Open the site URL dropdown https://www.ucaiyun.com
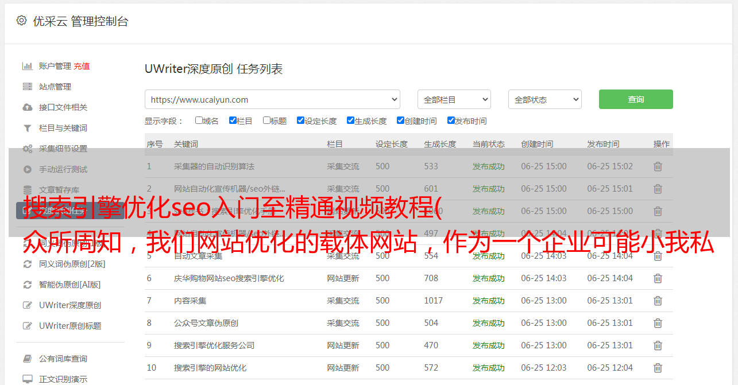The width and height of the screenshot is (738, 385). pos(272,99)
